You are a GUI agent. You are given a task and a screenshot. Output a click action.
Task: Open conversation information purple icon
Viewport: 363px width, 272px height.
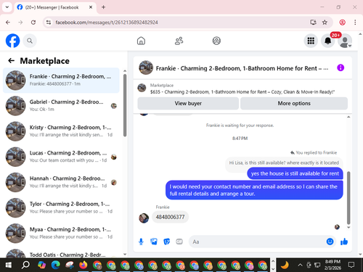coord(340,67)
